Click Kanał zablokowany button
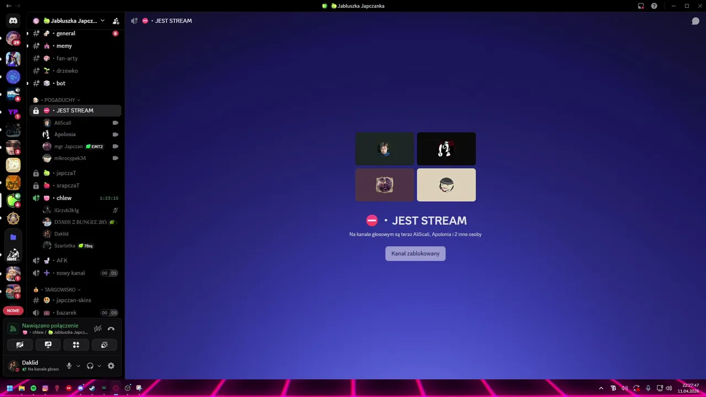 click(415, 254)
